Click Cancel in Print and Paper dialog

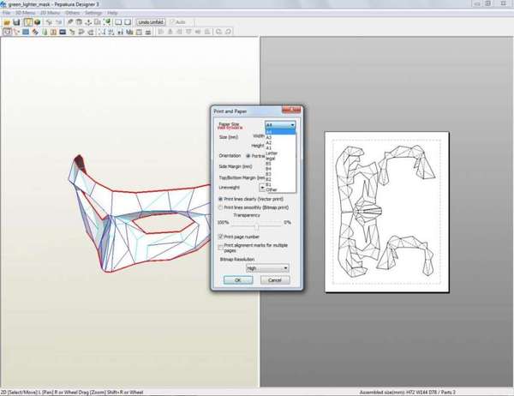point(275,280)
